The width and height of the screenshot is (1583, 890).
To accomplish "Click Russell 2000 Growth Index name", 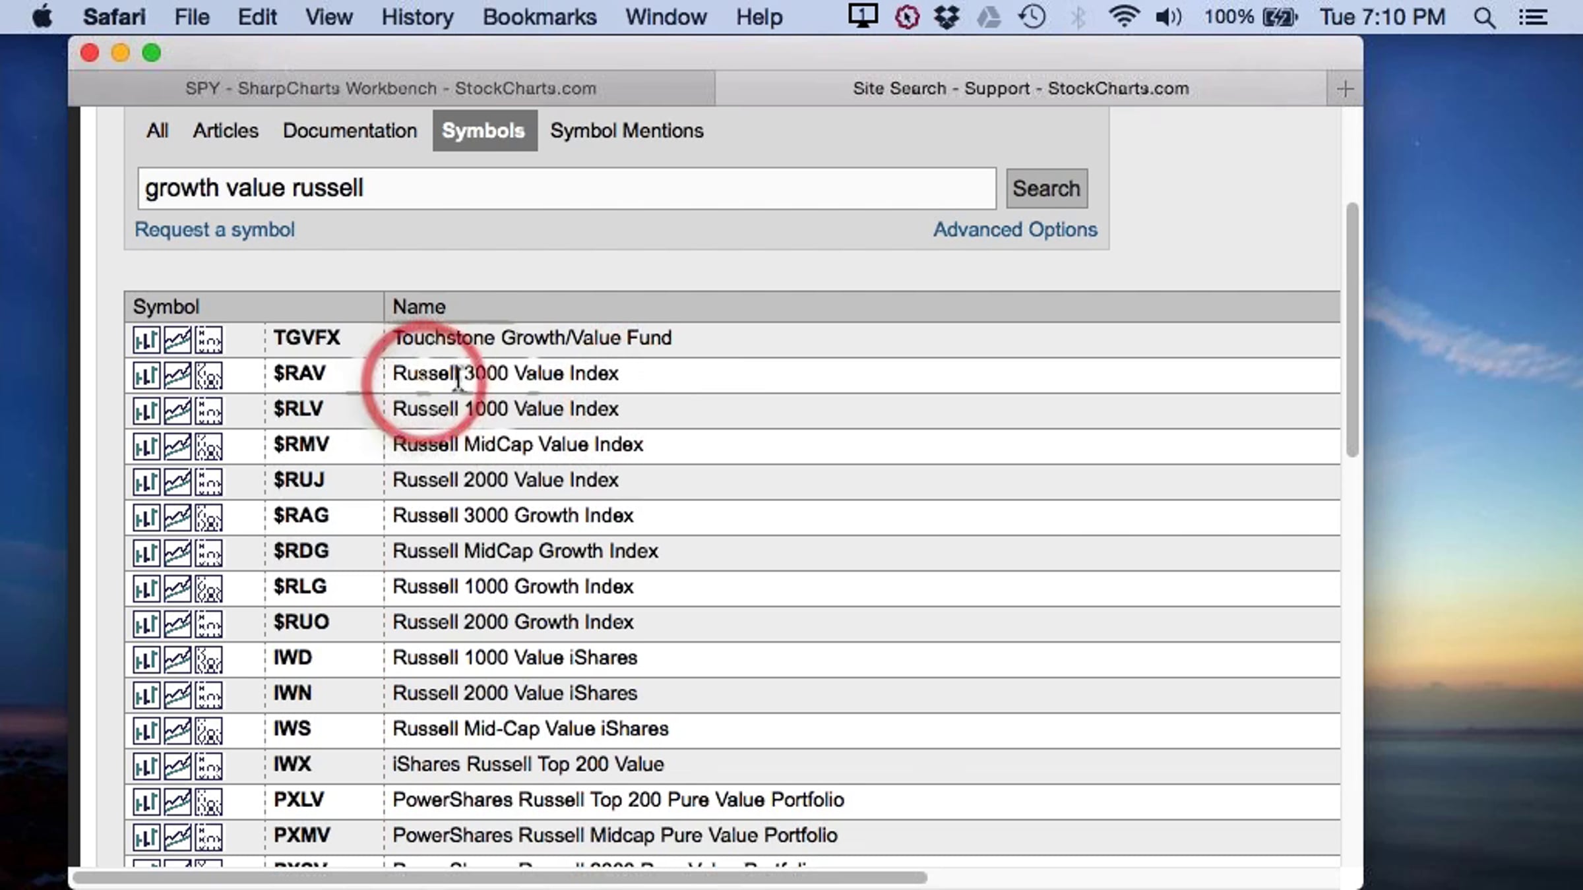I will [x=512, y=623].
